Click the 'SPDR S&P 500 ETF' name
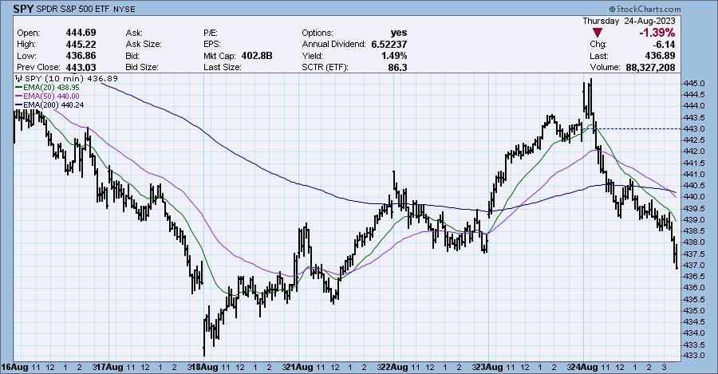Screen dimensions: 718x374 click(x=73, y=9)
